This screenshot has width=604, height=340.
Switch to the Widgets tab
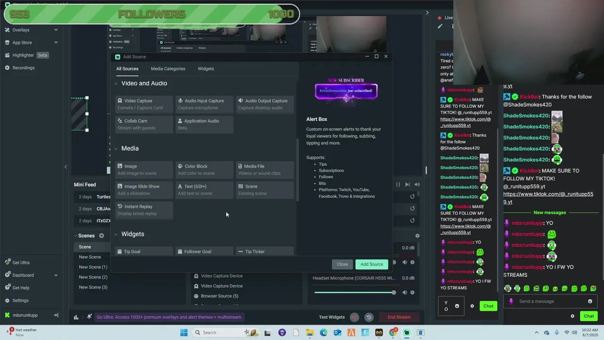pyautogui.click(x=206, y=69)
